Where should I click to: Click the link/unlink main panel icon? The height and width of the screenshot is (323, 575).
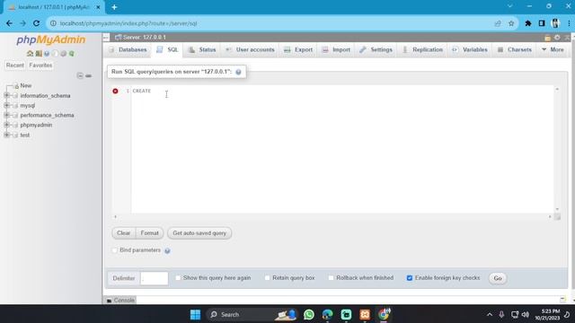coord(88,75)
